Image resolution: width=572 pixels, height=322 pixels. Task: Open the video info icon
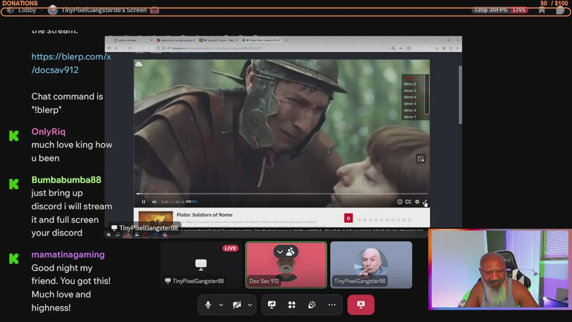point(400,202)
